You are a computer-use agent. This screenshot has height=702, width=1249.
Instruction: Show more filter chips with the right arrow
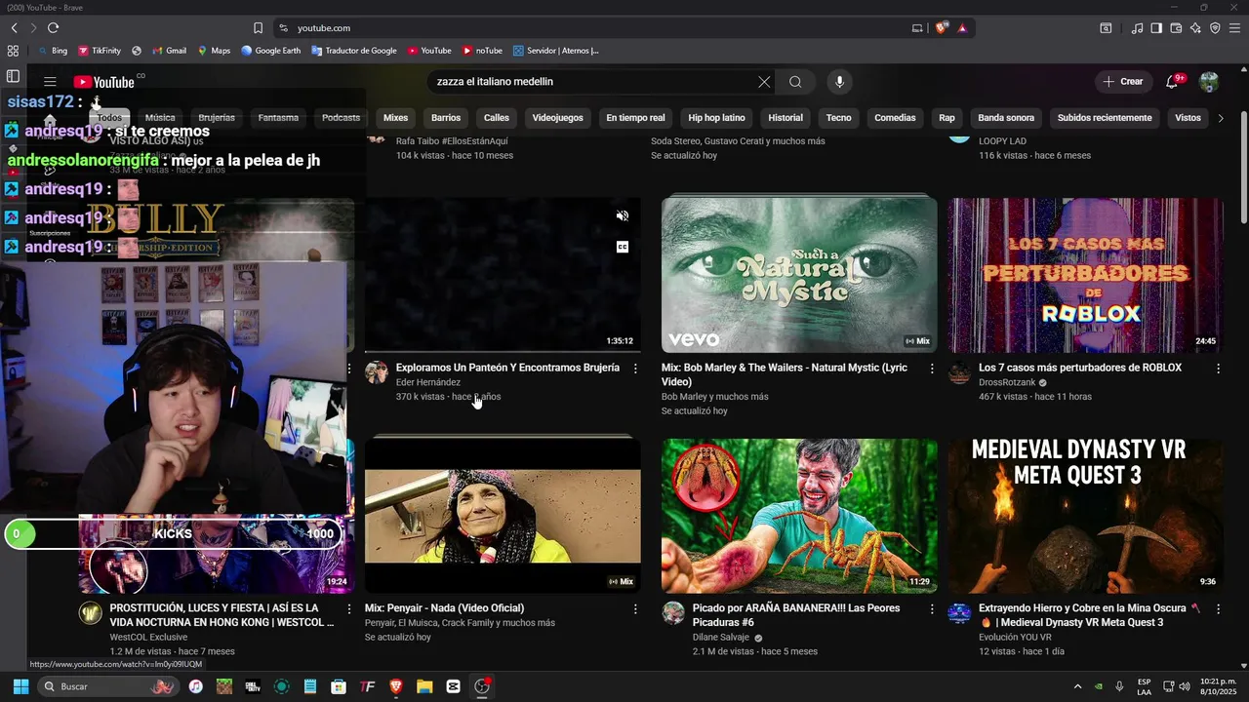1220,118
